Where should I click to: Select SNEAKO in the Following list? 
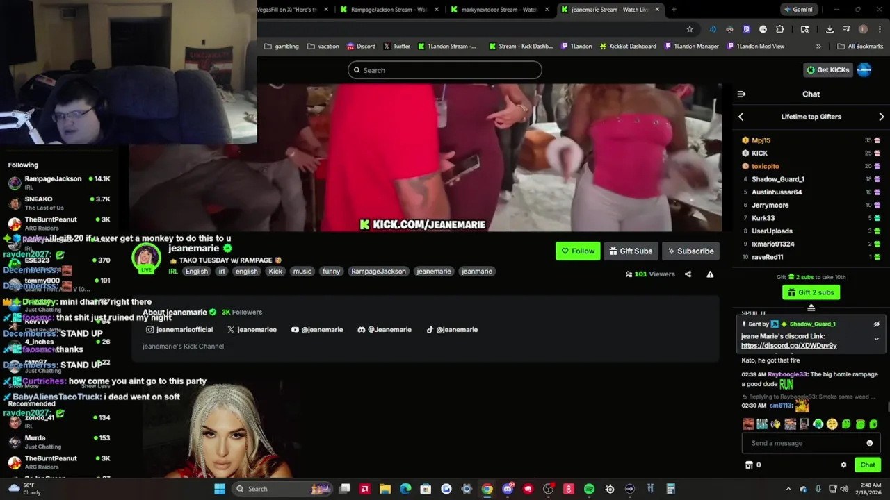[x=59, y=203]
